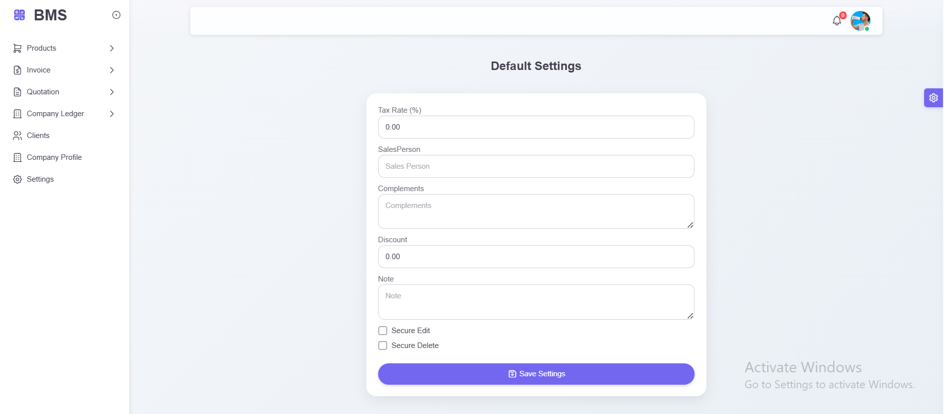
Task: Enable the Secure Delete checkbox
Action: tap(383, 345)
